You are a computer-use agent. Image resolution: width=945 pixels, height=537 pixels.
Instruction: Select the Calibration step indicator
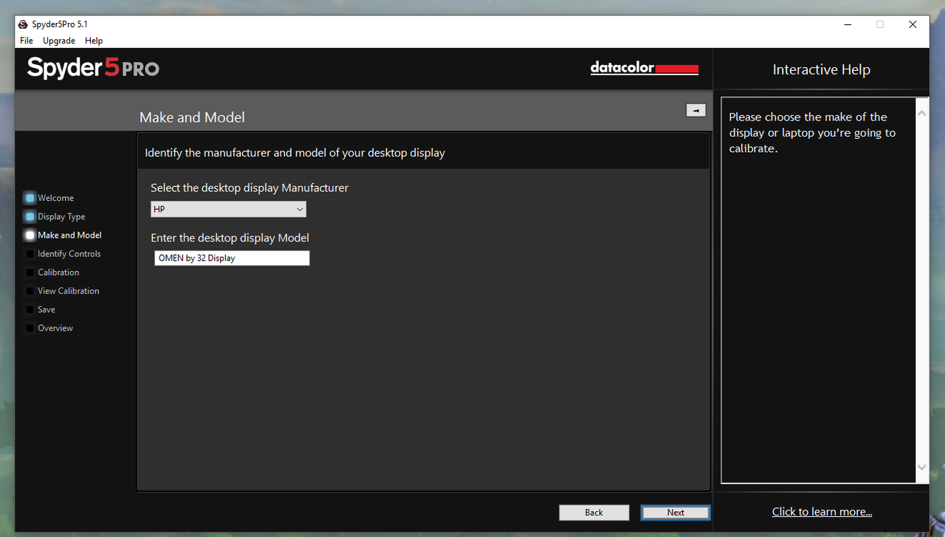(x=30, y=273)
